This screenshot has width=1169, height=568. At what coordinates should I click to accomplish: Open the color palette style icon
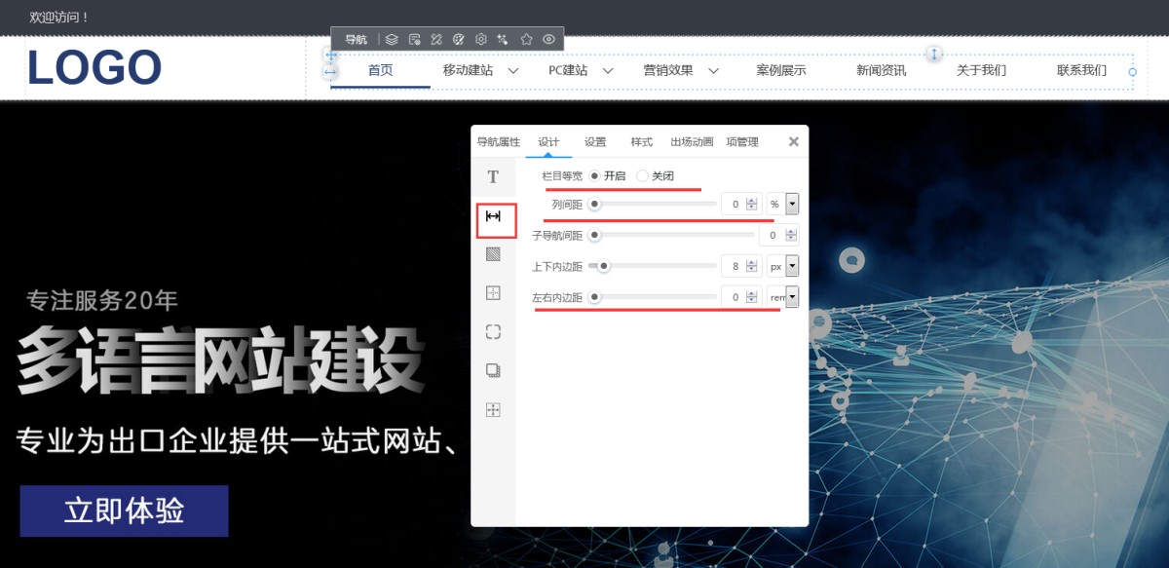(458, 39)
